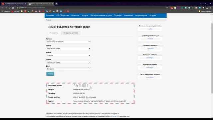The width and height of the screenshot is (213, 120).
Task: Open the КОНТАКТЫ link in the footer note
Action: point(115,116)
